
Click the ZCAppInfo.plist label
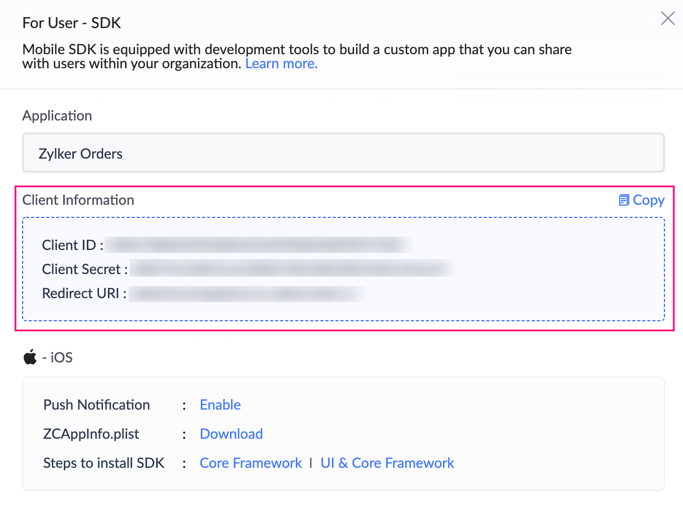pyautogui.click(x=91, y=434)
